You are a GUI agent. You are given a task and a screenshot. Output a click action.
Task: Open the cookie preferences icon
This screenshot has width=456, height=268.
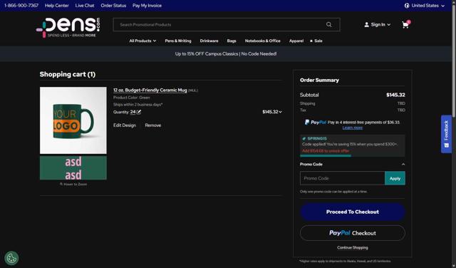pyautogui.click(x=11, y=258)
